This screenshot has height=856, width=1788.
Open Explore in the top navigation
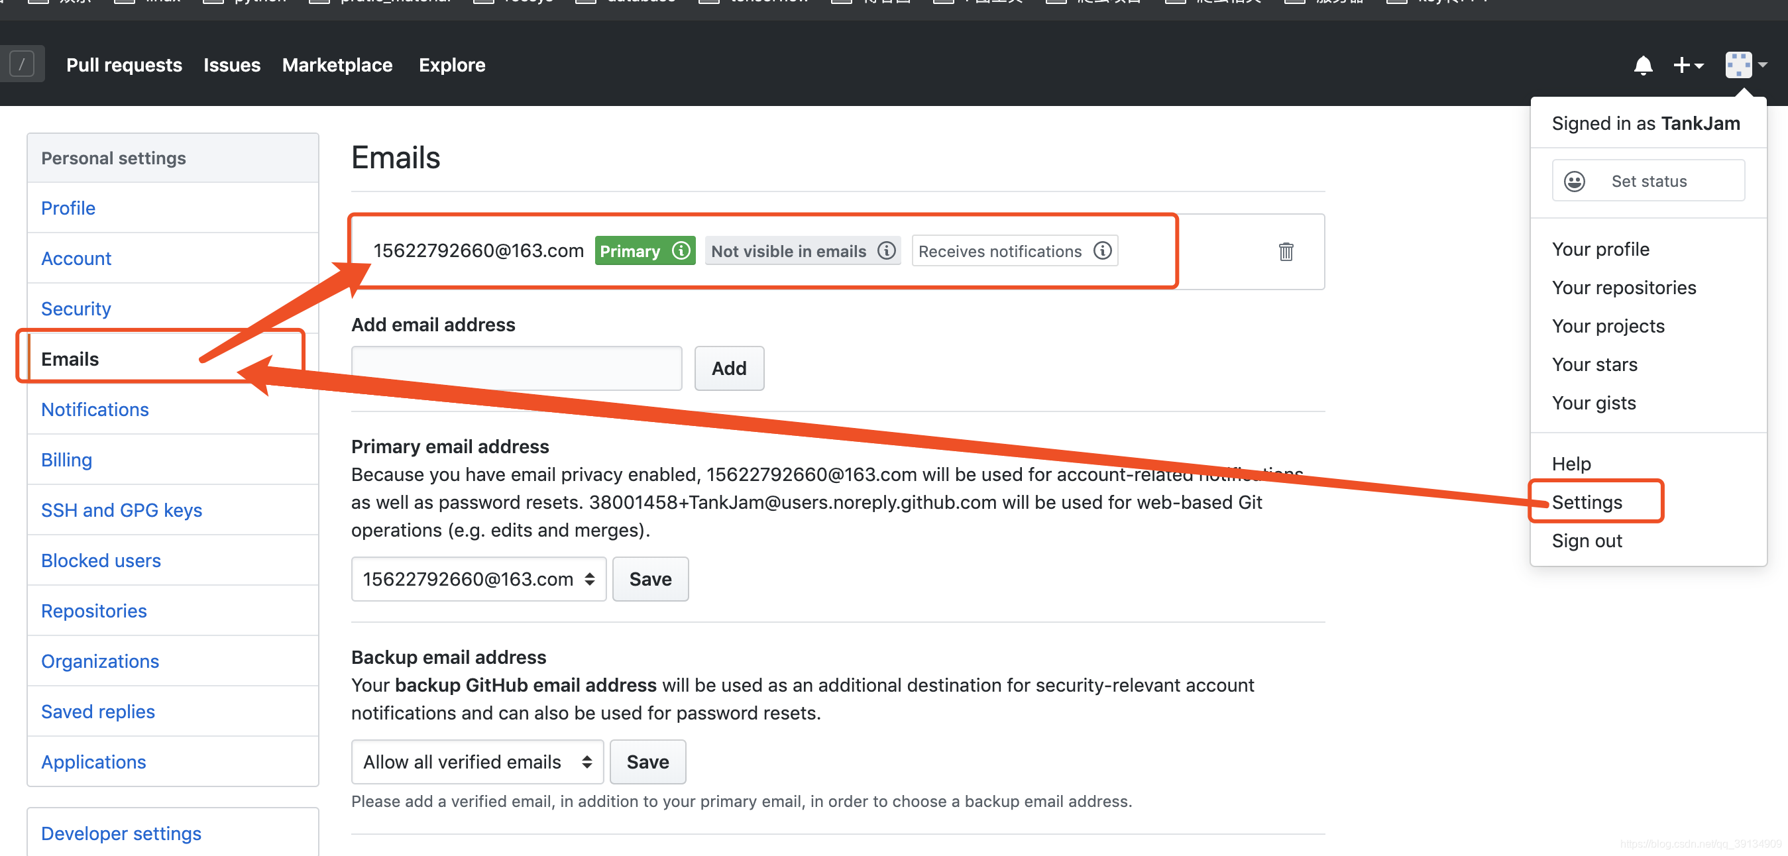pos(452,65)
